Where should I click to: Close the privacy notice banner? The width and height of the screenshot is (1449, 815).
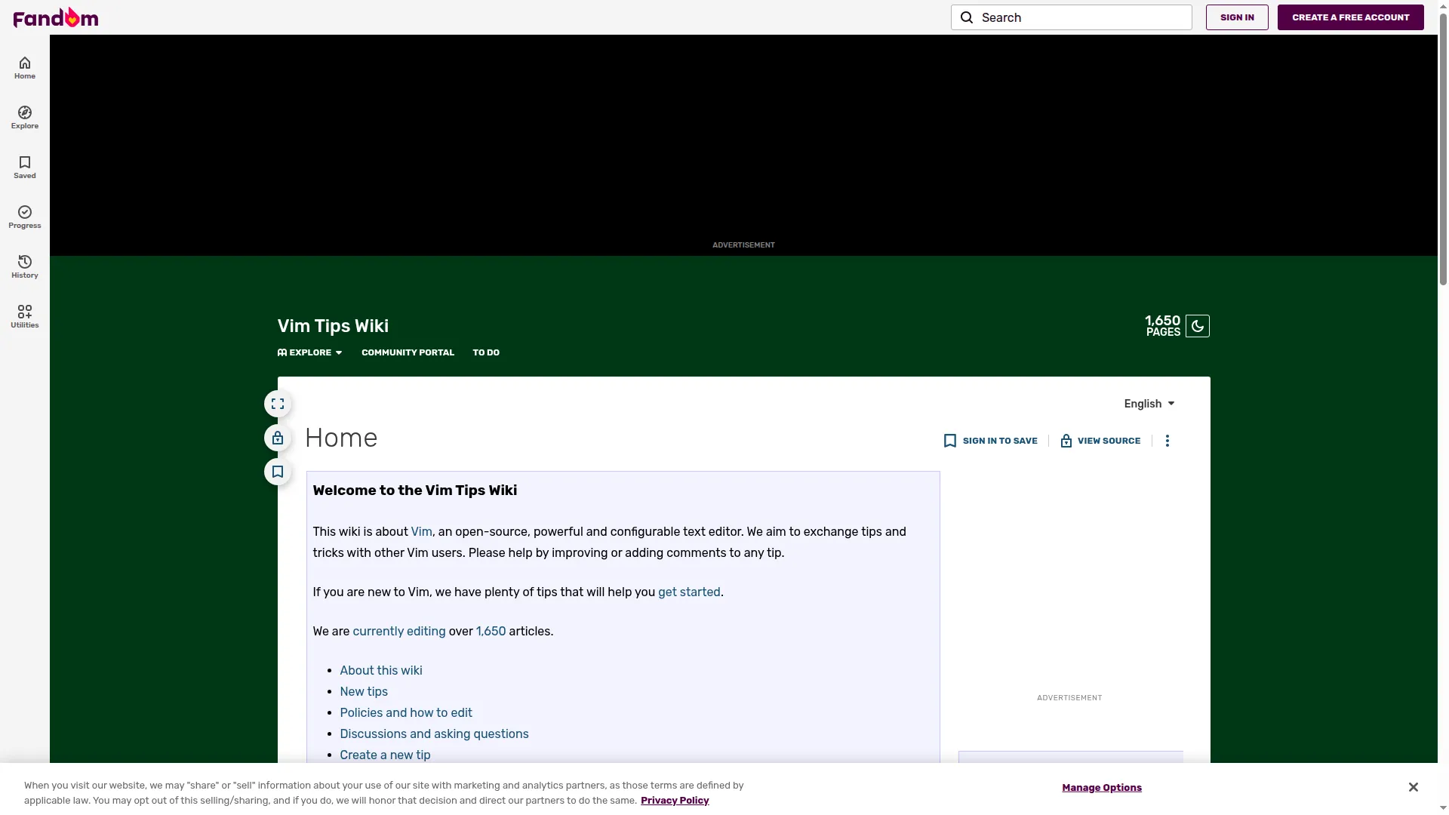1414,787
